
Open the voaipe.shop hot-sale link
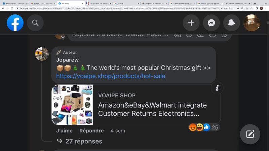coord(111,76)
